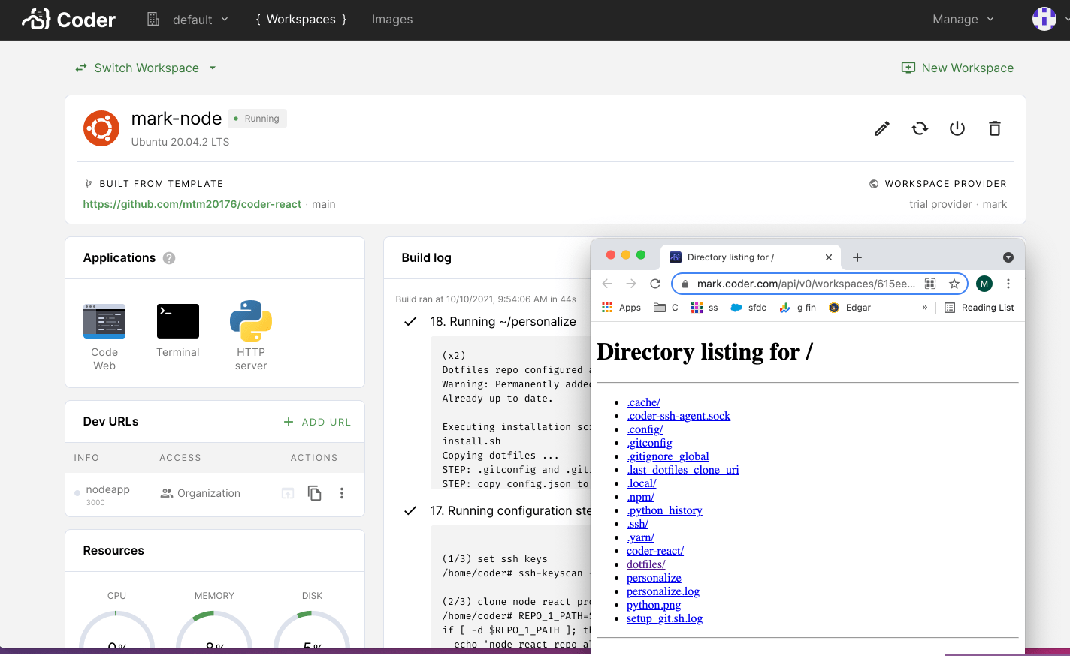This screenshot has width=1070, height=656.
Task: Open the C bookmarks folder
Action: click(666, 308)
